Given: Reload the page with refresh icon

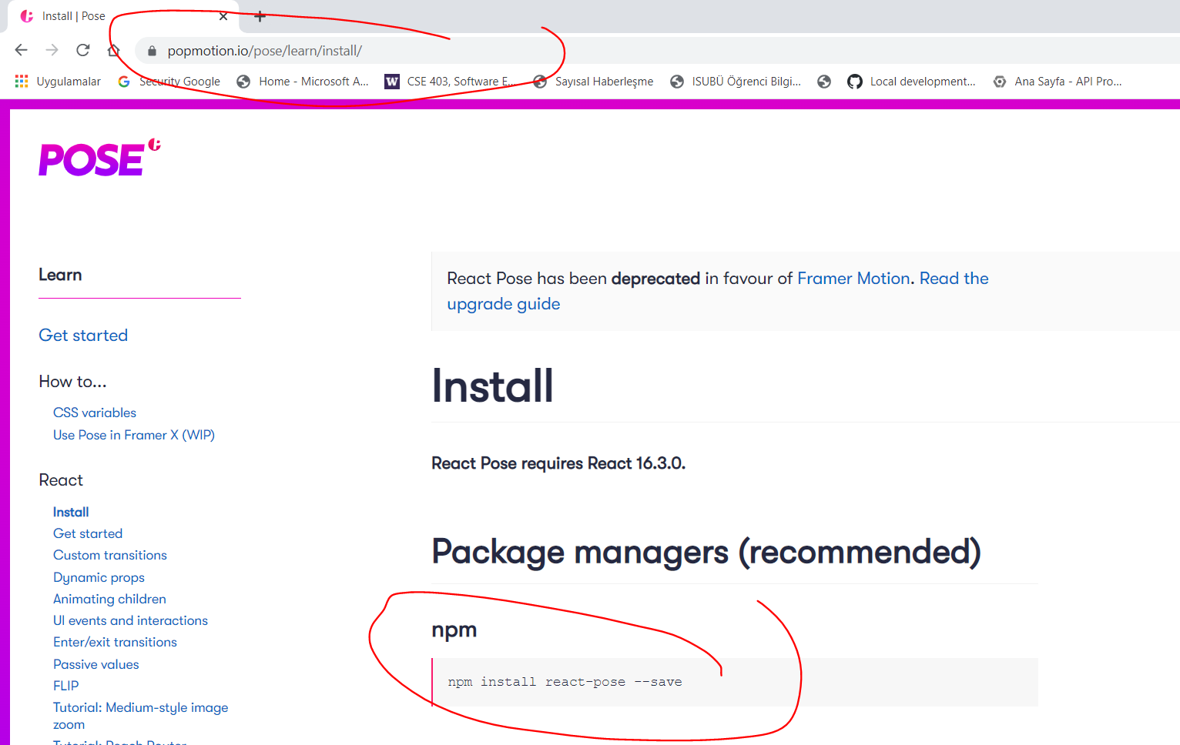Looking at the screenshot, I should coord(83,50).
